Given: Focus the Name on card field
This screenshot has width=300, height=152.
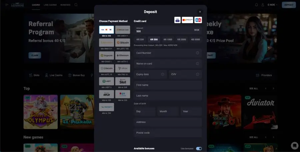Looking at the screenshot, I should click(x=168, y=63).
